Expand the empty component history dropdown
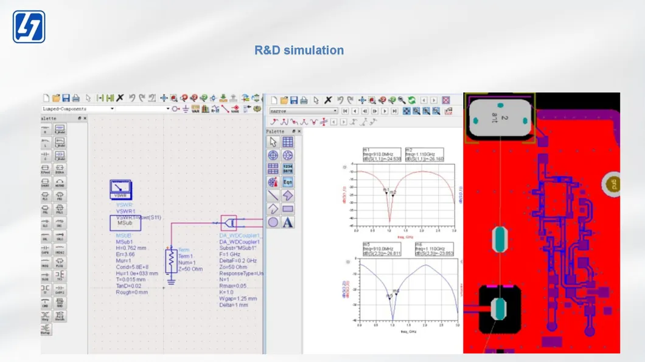The width and height of the screenshot is (645, 362). [x=167, y=109]
